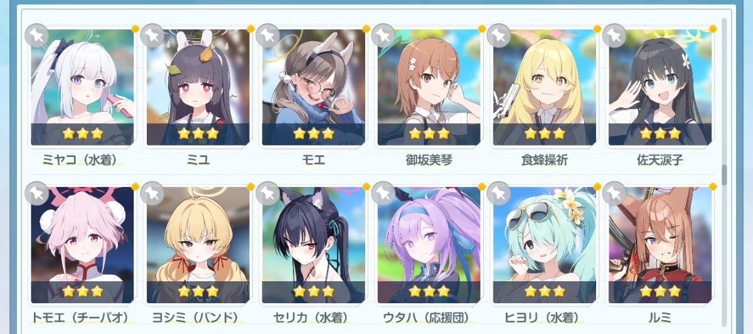Viewport: 753px width, 334px height.
Task: Toggle pin icon on 佐天涙子 card
Action: (x=614, y=36)
